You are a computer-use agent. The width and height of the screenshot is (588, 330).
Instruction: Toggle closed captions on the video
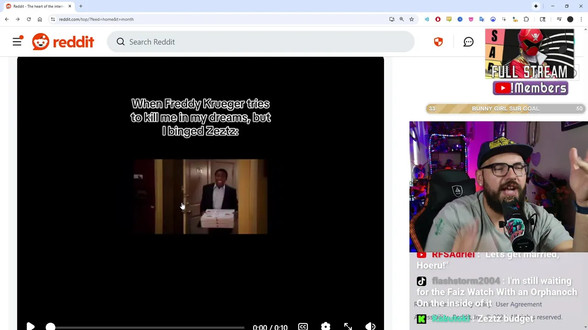click(303, 326)
